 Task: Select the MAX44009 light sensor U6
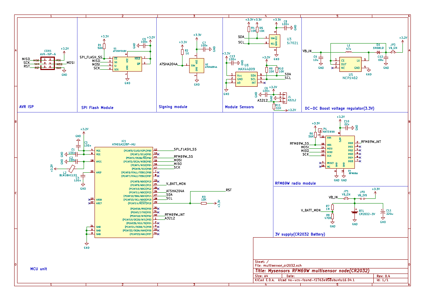[x=246, y=79]
